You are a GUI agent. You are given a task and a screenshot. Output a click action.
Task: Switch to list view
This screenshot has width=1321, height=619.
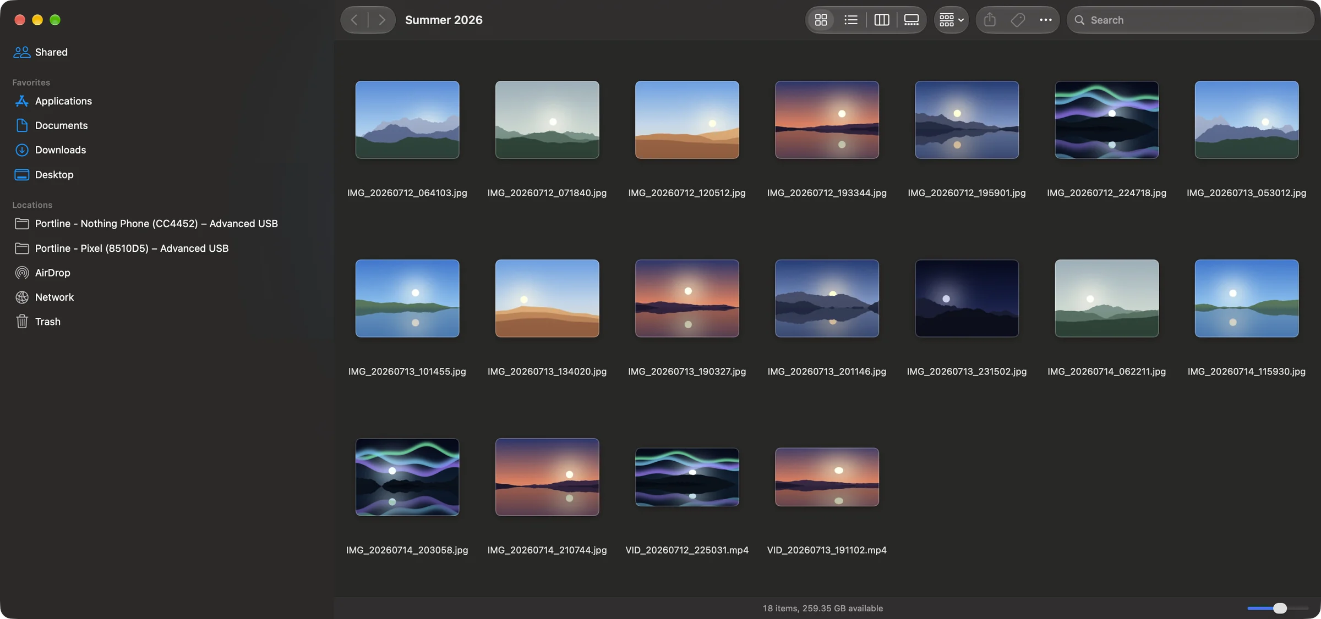tap(851, 20)
